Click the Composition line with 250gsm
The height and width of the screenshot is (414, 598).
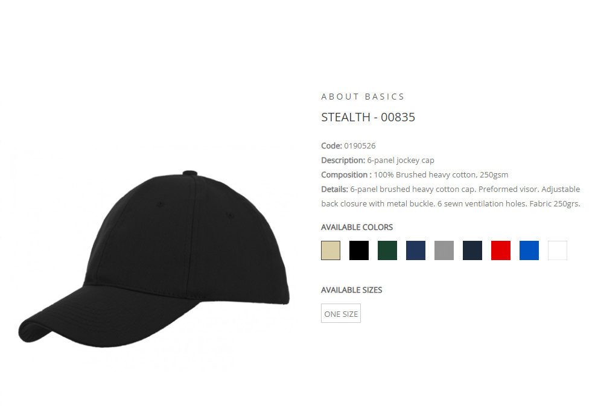click(x=415, y=175)
